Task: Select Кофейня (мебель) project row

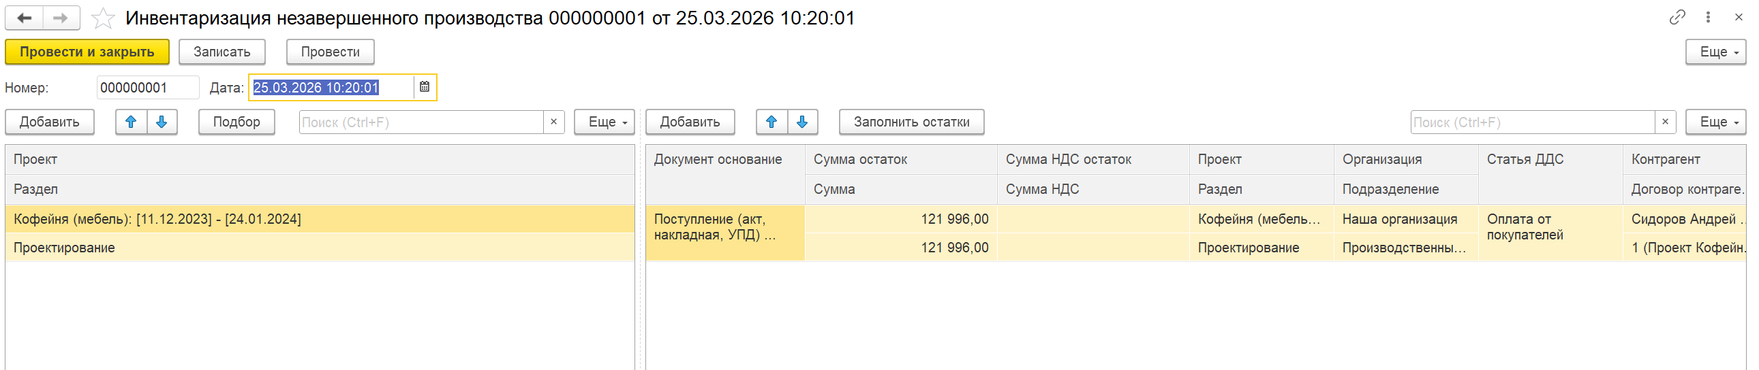Action: pos(320,219)
